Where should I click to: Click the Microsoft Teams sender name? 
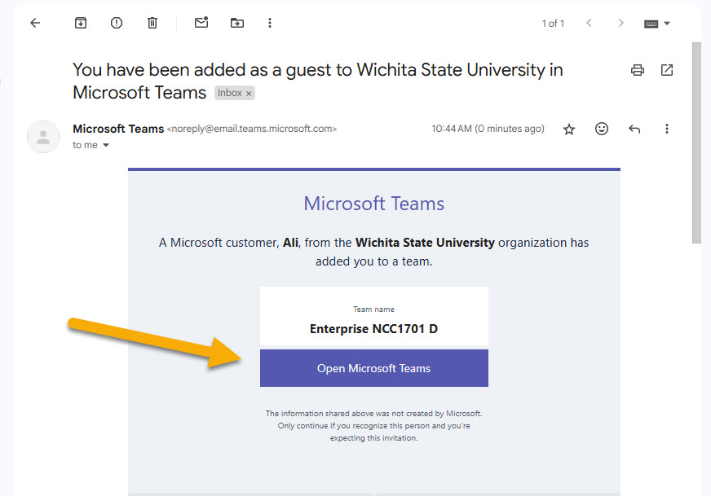117,128
